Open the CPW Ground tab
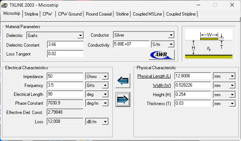This screenshot has width=241, height=141. [x=70, y=14]
